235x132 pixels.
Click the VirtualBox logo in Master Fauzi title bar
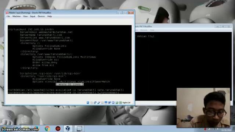pyautogui.click(x=7, y=13)
